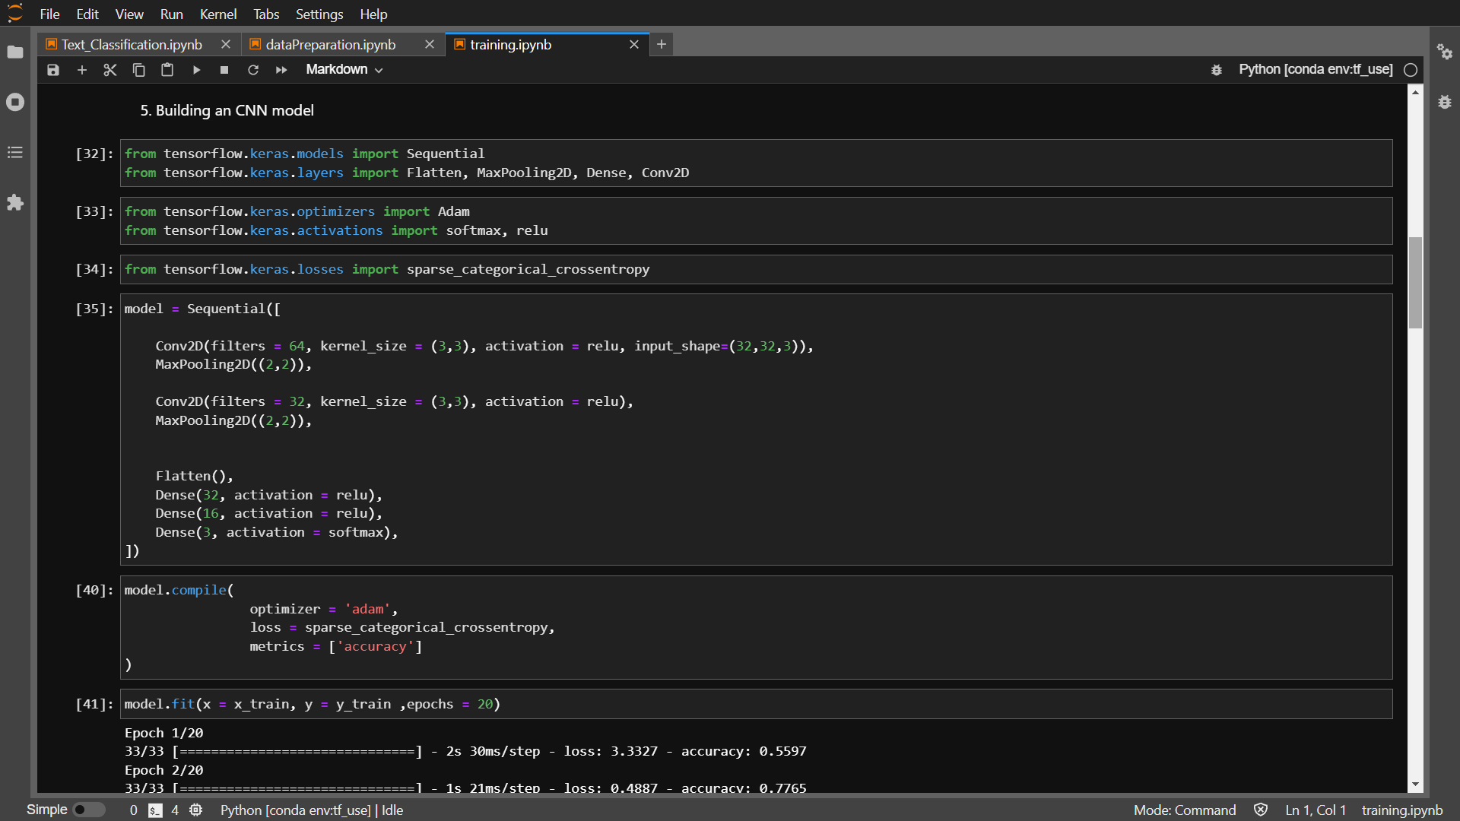Open the cell type Markdown dropdown
Screen dimensions: 1460x821
point(344,70)
